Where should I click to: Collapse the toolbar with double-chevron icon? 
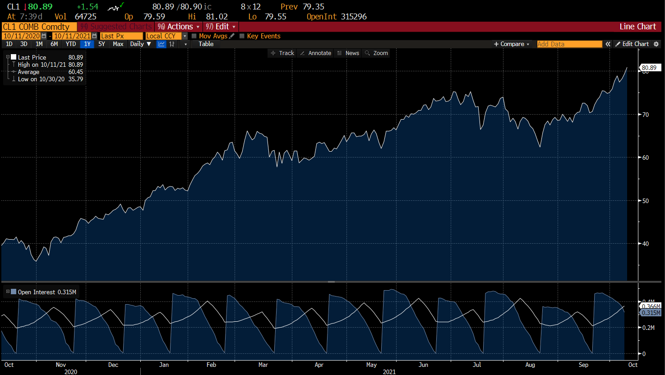[608, 44]
